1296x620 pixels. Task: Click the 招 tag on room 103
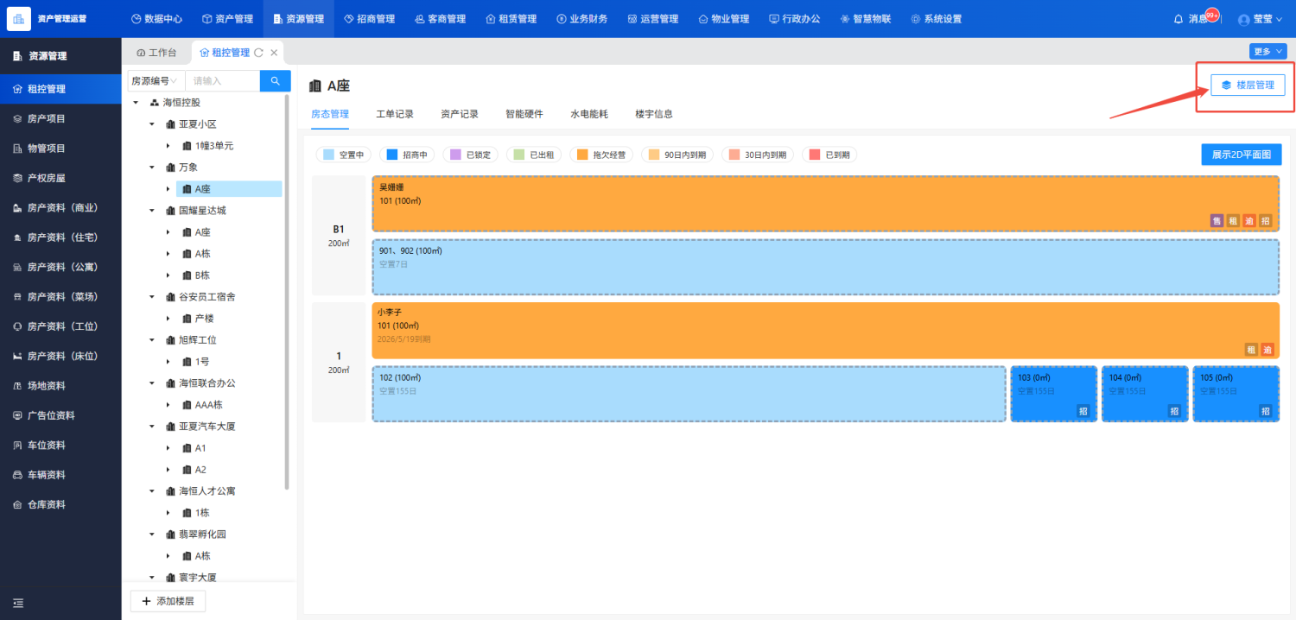tap(1083, 411)
